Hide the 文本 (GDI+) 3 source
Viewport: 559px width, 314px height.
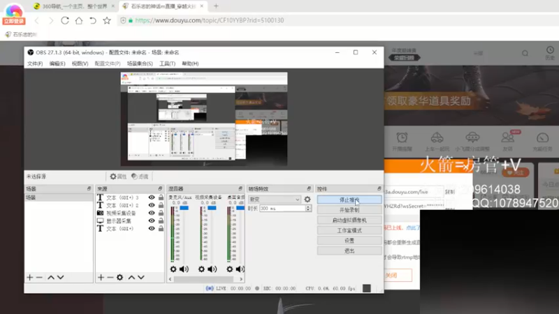click(x=152, y=197)
